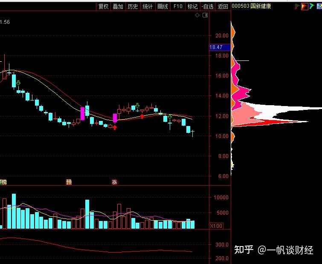322x264 pixels.
Task: Click the 复权 toolbar button
Action: [x=103, y=6]
